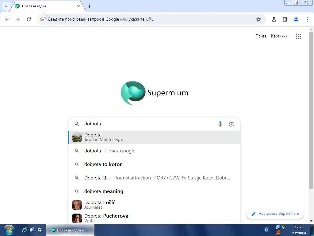Open the tab search dropdown arrow
The height and width of the screenshot is (236, 314).
(6, 6)
